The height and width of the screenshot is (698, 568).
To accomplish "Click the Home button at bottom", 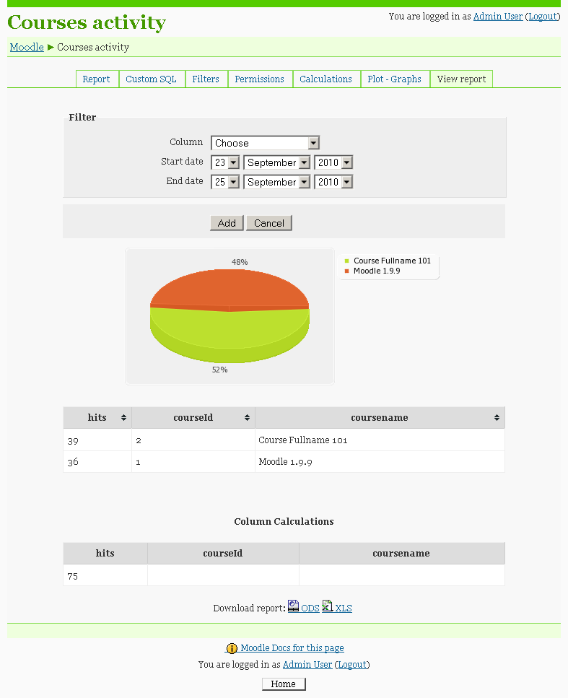I will coord(283,684).
